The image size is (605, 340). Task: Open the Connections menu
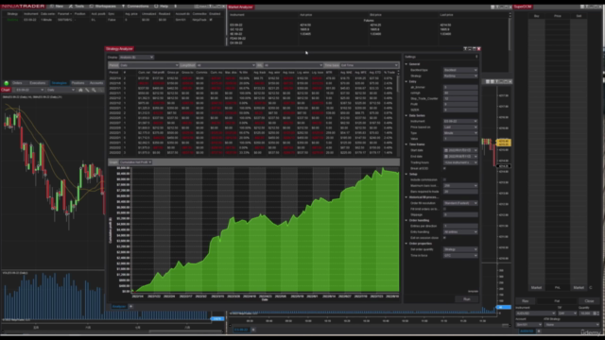click(x=135, y=7)
